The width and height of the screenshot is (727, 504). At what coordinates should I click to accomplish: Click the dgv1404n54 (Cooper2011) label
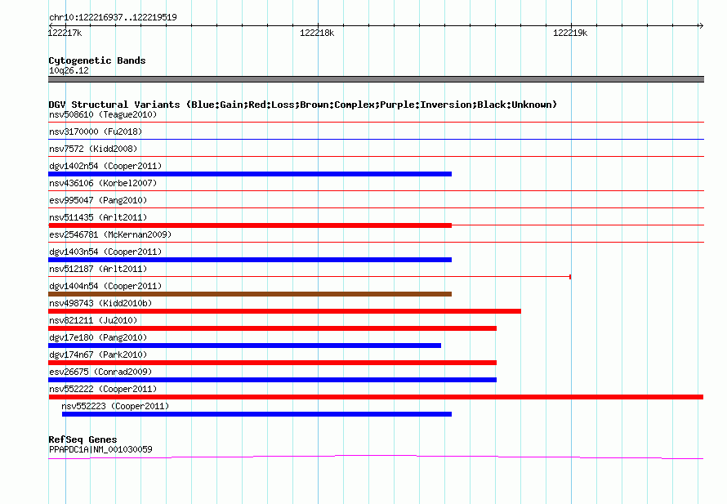[105, 286]
